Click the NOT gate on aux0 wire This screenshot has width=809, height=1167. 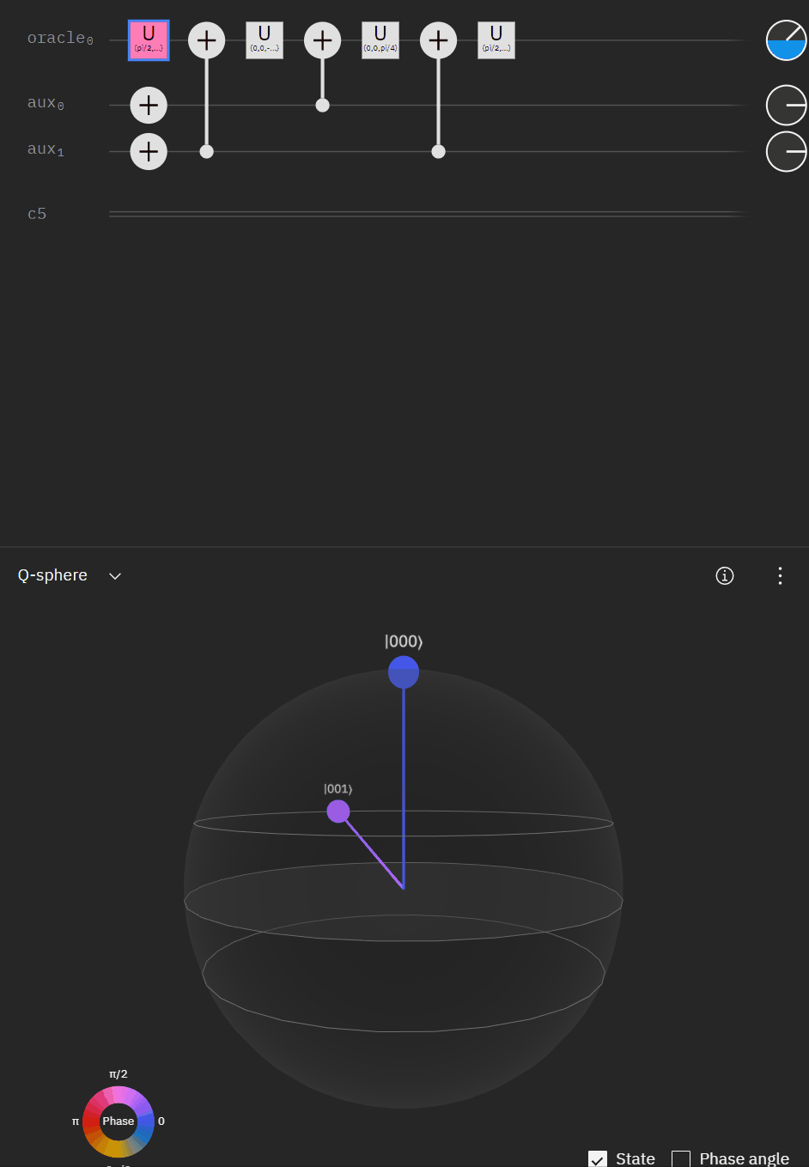[x=149, y=106]
